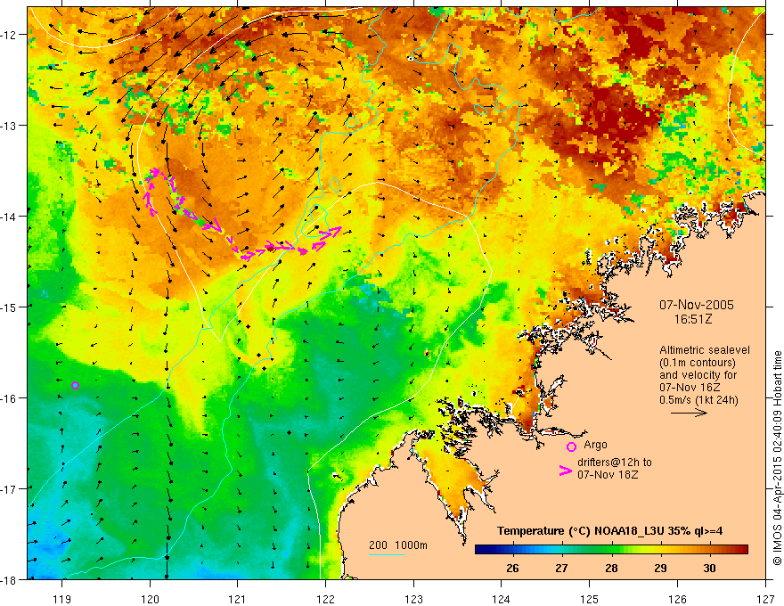
Task: Click the longitude axis label '119'
Action: [62, 599]
